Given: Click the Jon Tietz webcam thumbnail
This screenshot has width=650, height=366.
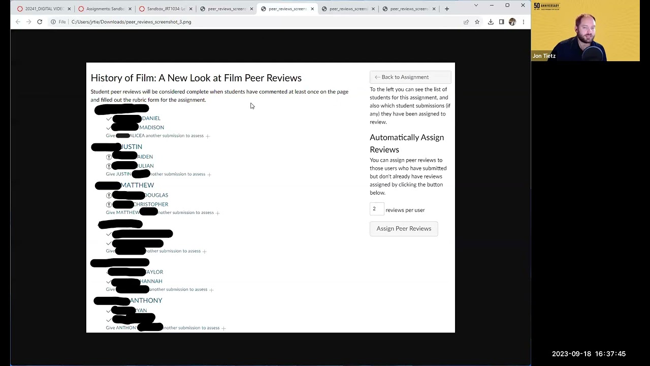Looking at the screenshot, I should click(586, 30).
